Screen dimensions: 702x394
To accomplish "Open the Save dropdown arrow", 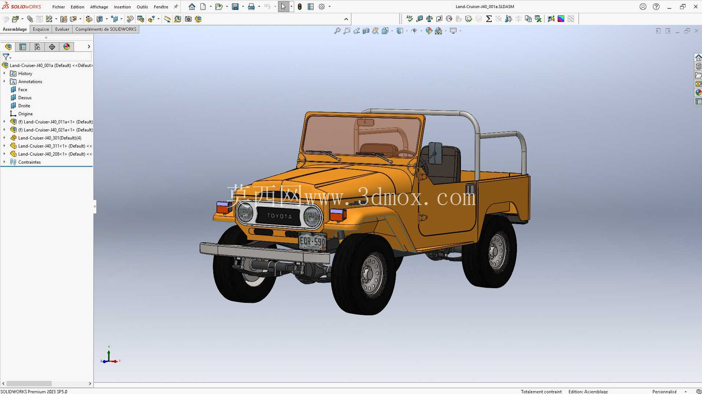I will pos(243,7).
